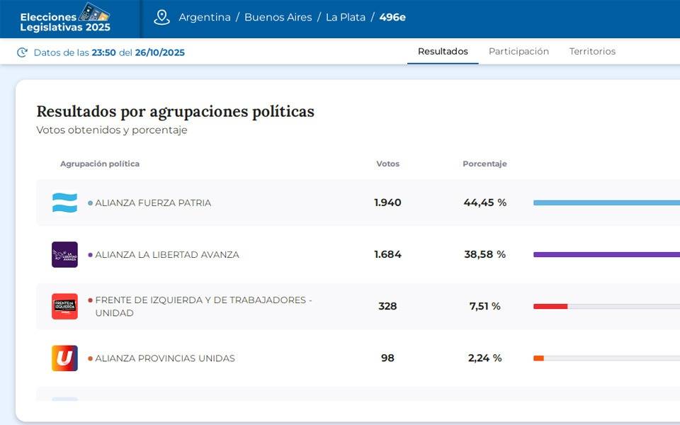Click the data refresh clock icon
Image resolution: width=680 pixels, height=425 pixels.
pos(22,52)
